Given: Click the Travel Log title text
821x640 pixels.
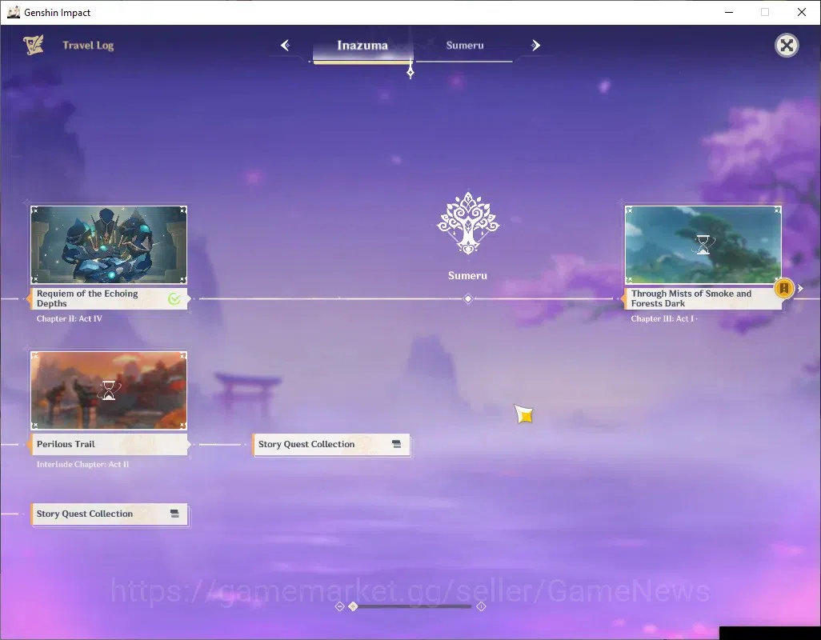Looking at the screenshot, I should tap(88, 46).
